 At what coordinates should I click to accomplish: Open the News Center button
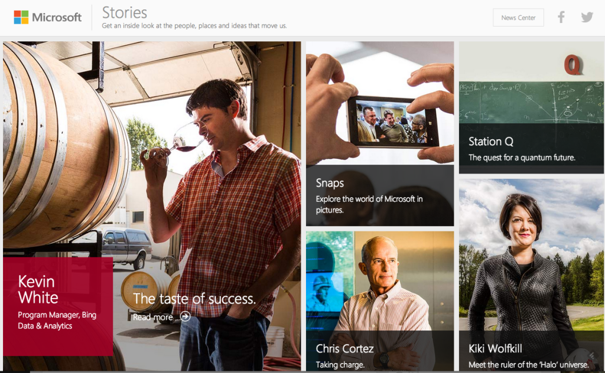pos(518,17)
